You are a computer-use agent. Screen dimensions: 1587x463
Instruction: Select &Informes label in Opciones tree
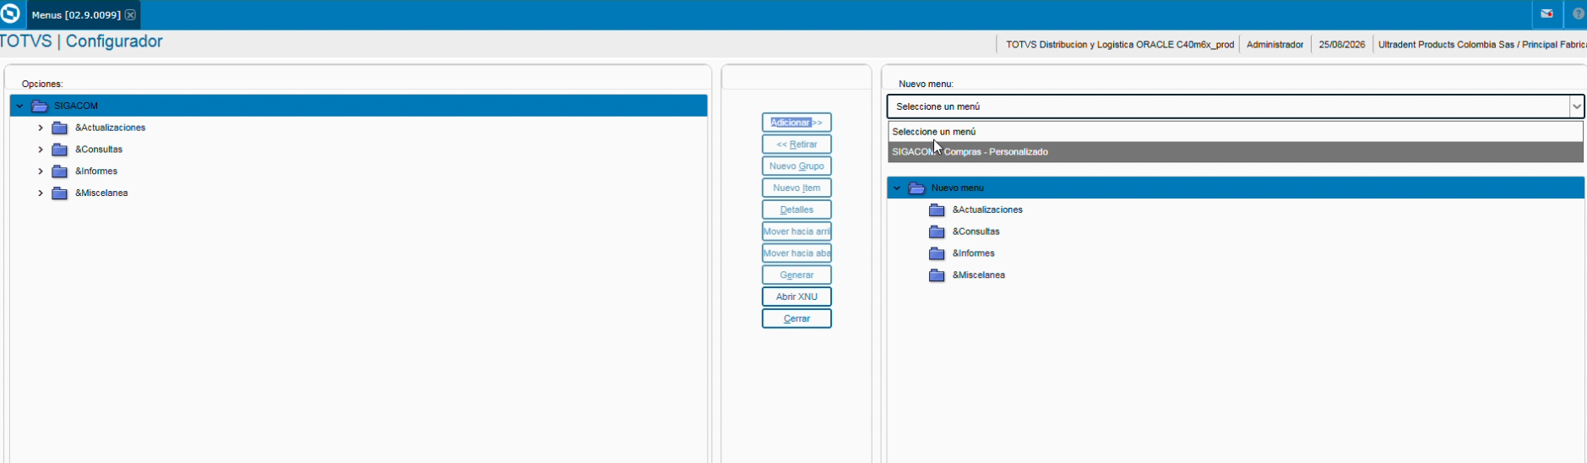(96, 172)
